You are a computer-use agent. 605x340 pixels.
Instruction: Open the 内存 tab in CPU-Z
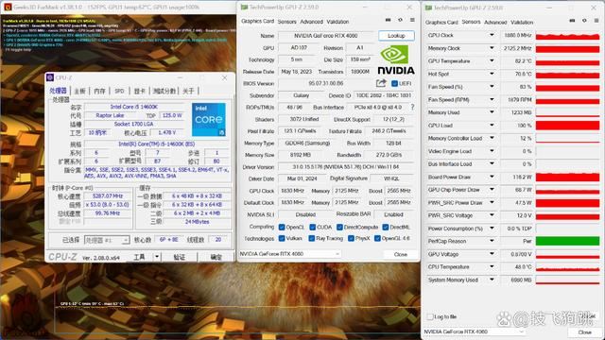tap(99, 91)
